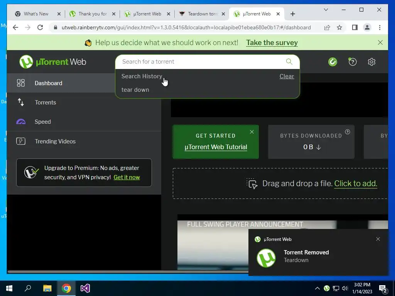Click the browser address bar URL
The height and width of the screenshot is (296, 395).
pos(186,27)
